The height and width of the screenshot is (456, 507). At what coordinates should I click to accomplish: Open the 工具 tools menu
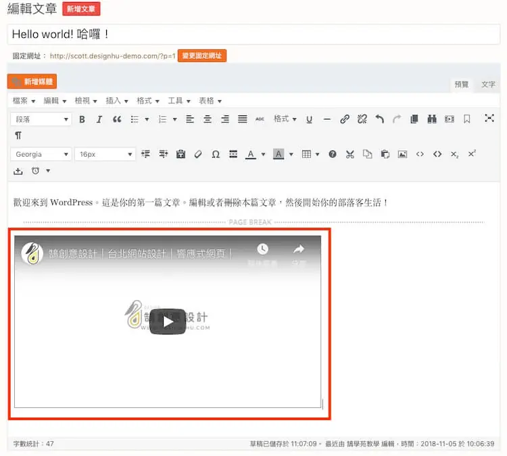coord(179,101)
